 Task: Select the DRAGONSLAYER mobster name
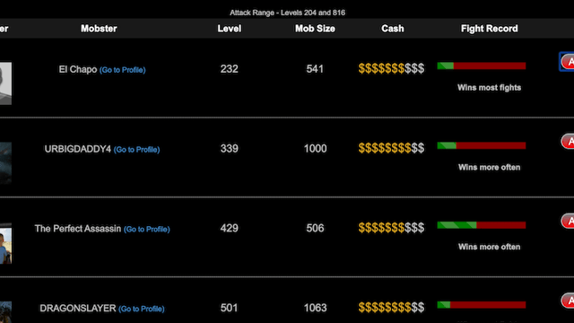78,309
